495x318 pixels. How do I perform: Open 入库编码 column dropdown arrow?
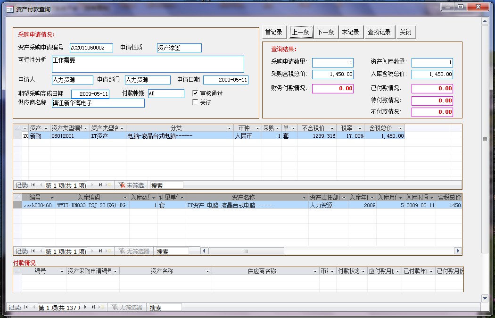pyautogui.click(x=125, y=198)
